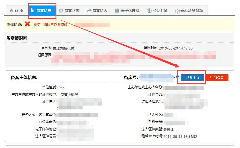240x148 pixels.
Task: Click the home icon on 首页 tab
Action: pos(11,10)
